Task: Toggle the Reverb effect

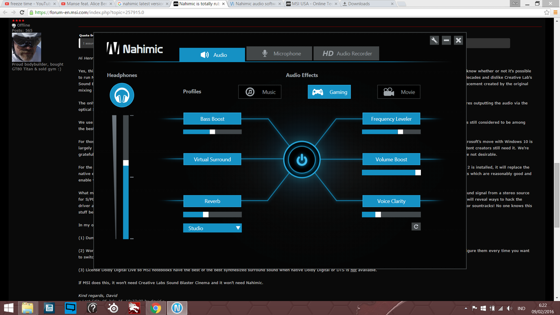Action: (212, 201)
